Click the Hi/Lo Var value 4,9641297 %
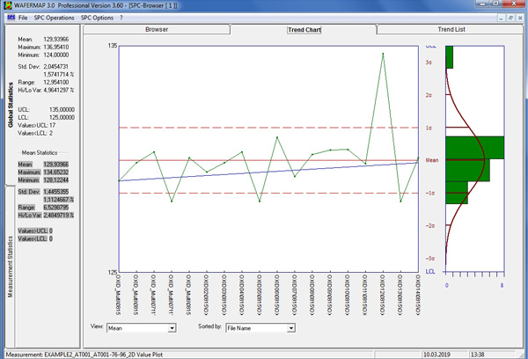 pyautogui.click(x=59, y=91)
